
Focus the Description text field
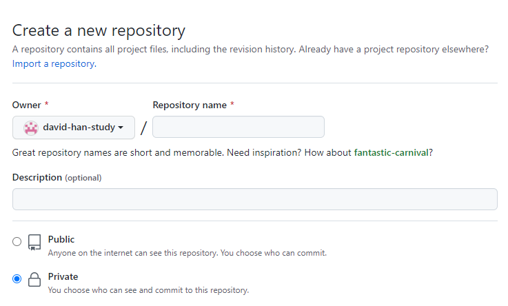click(x=254, y=199)
